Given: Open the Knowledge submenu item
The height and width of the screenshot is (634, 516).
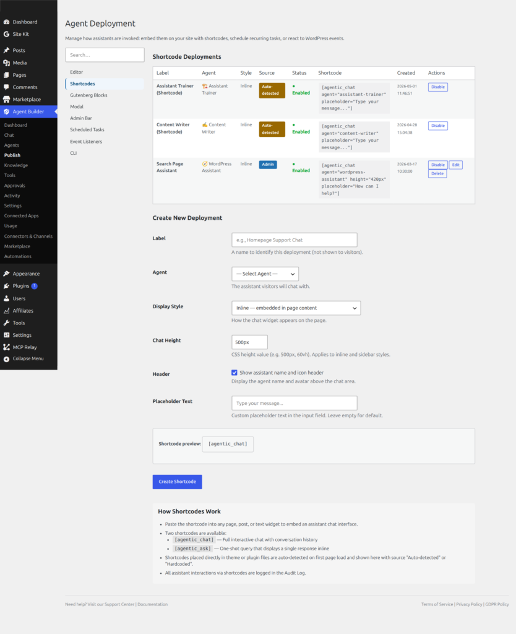Looking at the screenshot, I should click(x=15, y=165).
